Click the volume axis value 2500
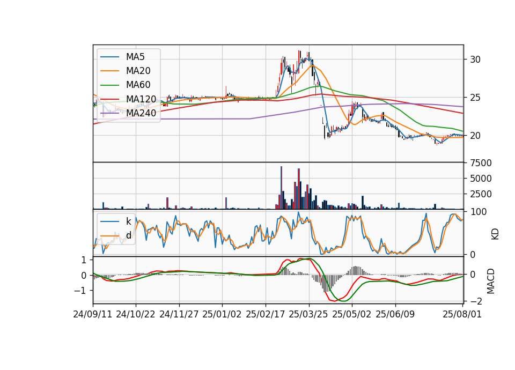This screenshot has height=370, width=515. [x=481, y=194]
